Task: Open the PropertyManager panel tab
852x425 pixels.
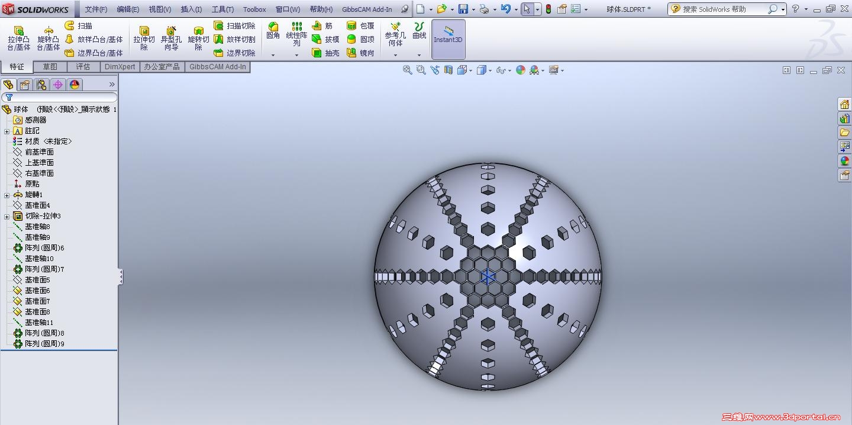Action: tap(25, 85)
